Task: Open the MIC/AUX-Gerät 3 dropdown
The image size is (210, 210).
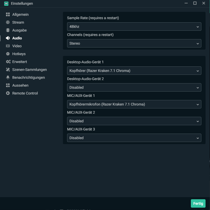Action: [x=134, y=138]
